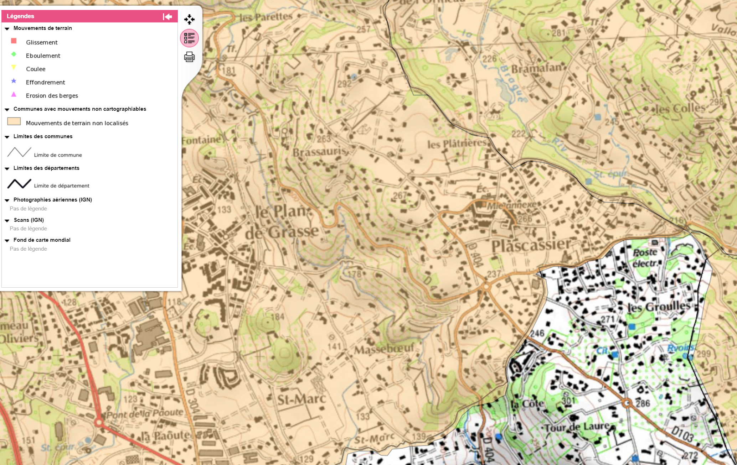This screenshot has height=465, width=737.
Task: Collapse Photographies aériennes (IGN) section
Action: (x=7, y=200)
